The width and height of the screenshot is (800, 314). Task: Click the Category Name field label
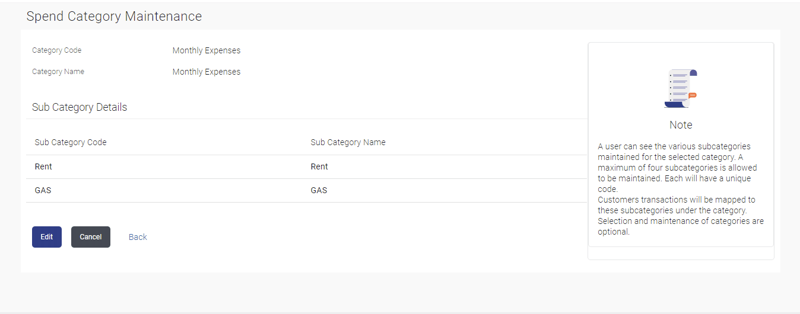(58, 72)
